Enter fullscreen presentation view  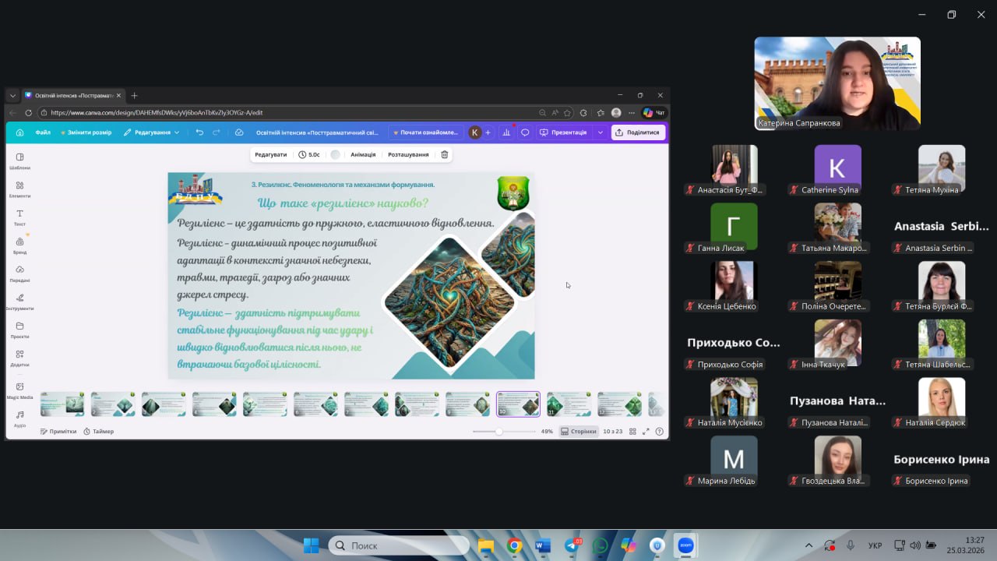coord(646,431)
